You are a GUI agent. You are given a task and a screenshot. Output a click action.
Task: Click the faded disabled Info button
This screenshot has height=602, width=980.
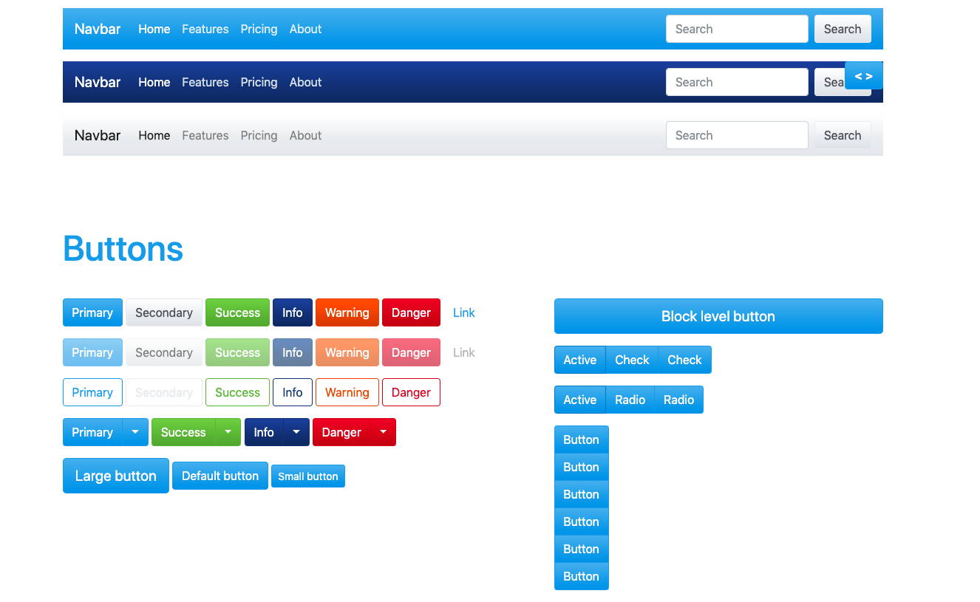[293, 352]
